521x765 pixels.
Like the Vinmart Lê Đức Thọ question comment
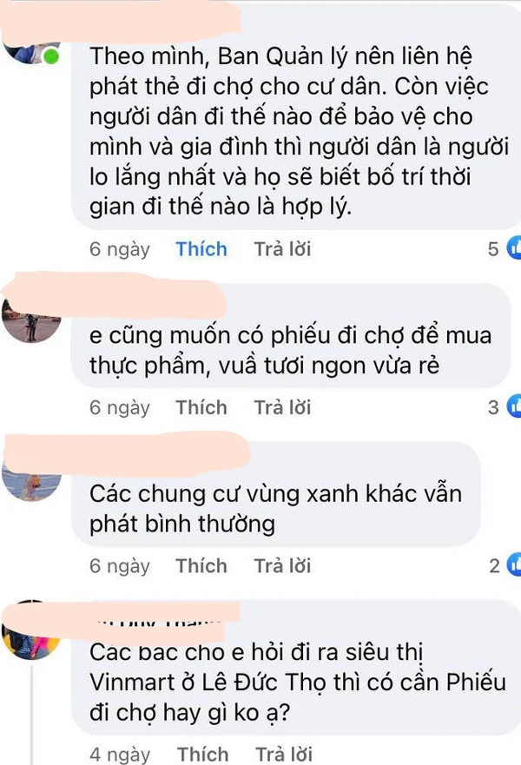pos(202,754)
